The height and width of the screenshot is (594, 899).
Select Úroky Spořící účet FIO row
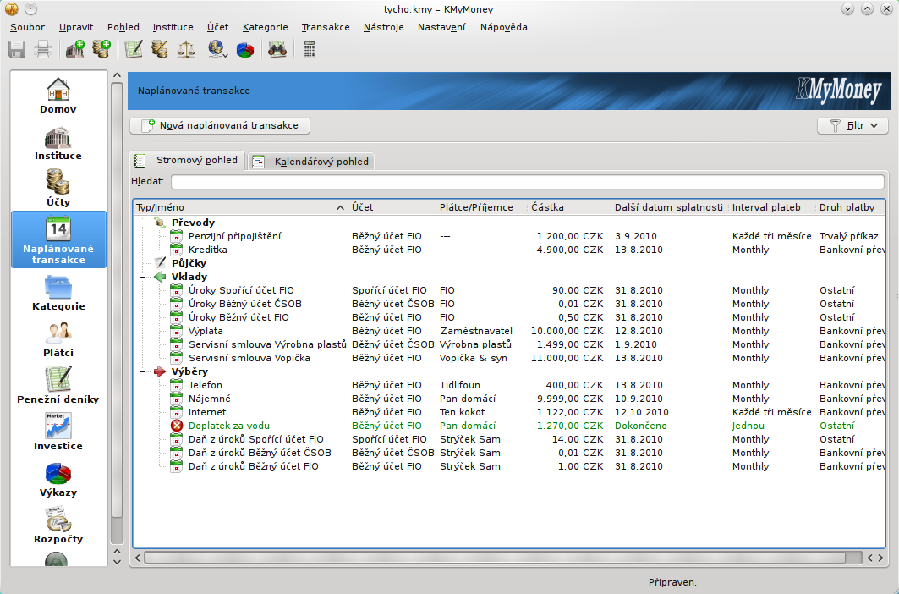tap(509, 290)
